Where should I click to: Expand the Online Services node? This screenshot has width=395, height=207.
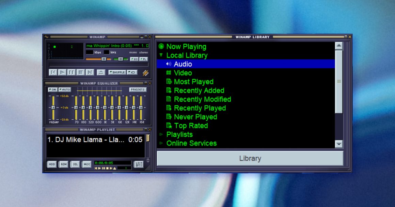tap(161, 143)
